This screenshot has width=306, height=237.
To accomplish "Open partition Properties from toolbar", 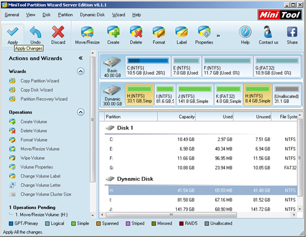I will pos(204,35).
